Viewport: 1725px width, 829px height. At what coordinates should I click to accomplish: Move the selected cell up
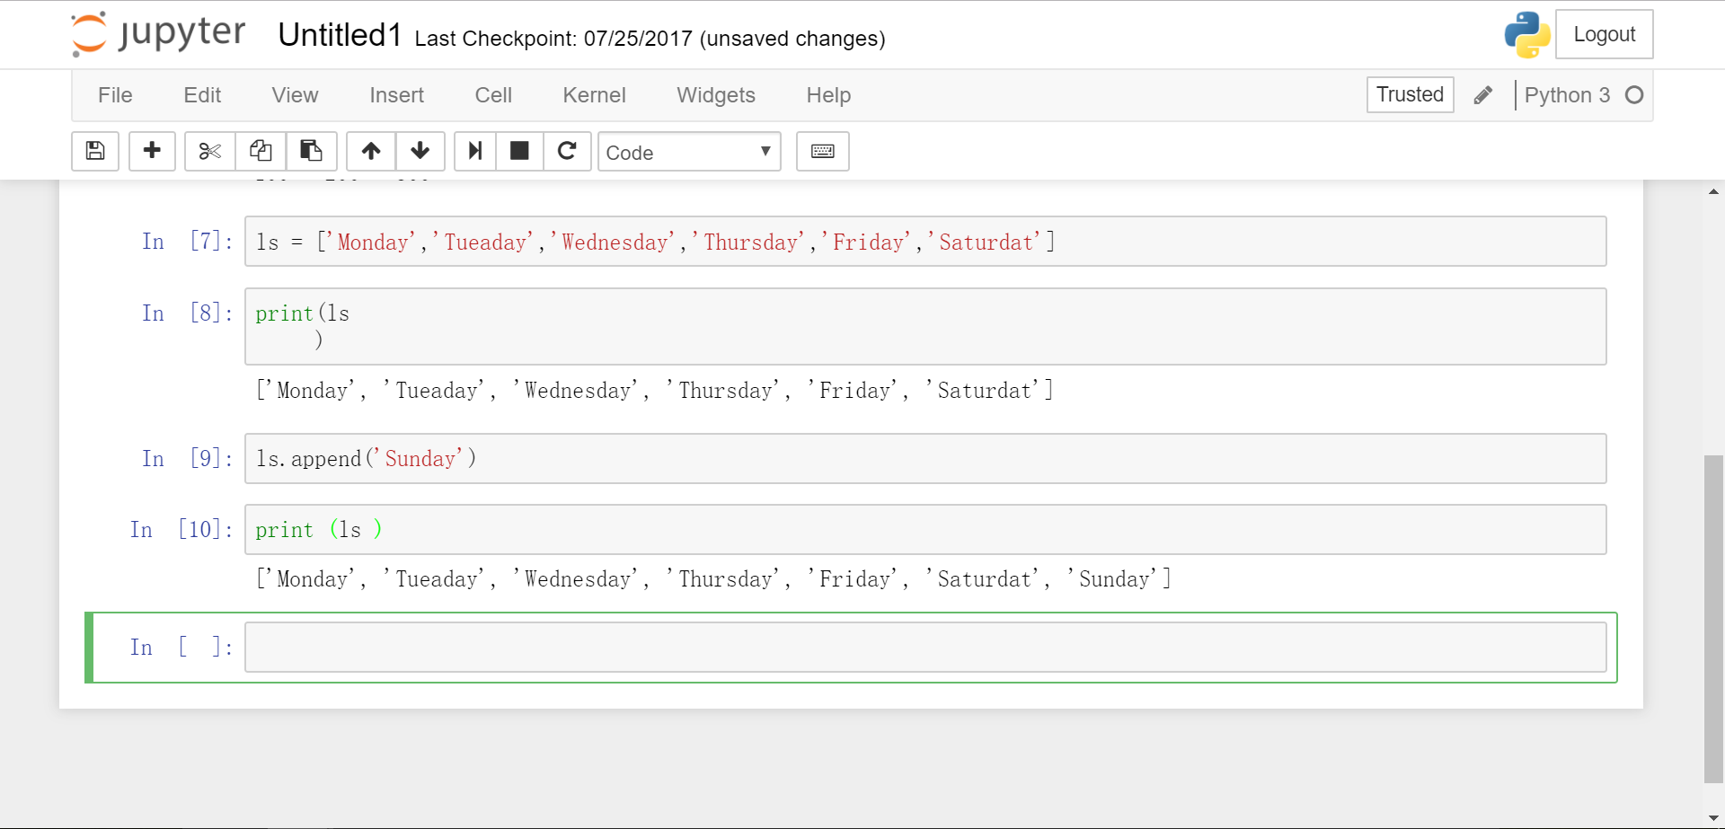pos(371,151)
